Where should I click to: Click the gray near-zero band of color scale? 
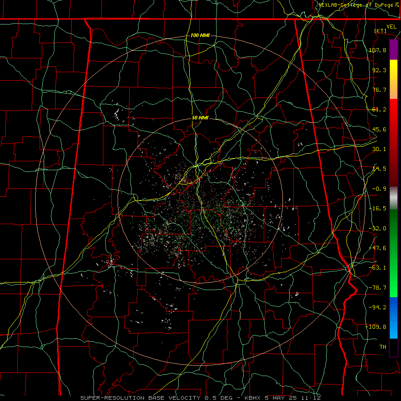(393, 198)
